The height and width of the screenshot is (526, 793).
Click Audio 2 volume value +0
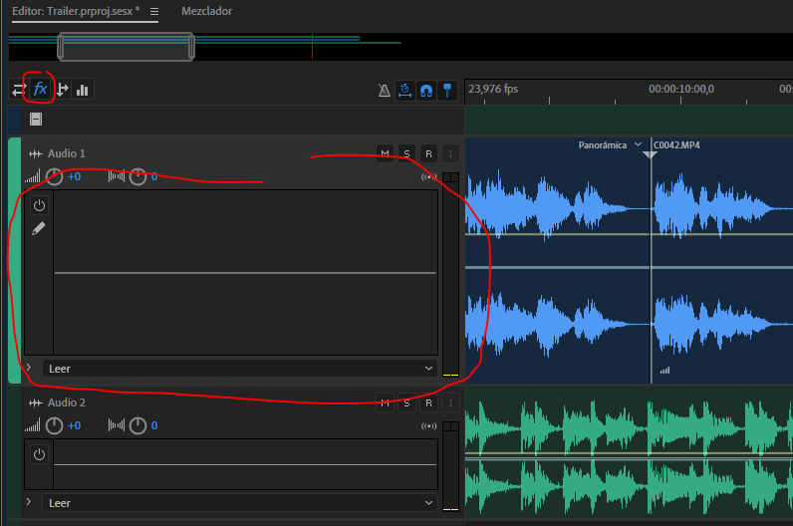[75, 425]
